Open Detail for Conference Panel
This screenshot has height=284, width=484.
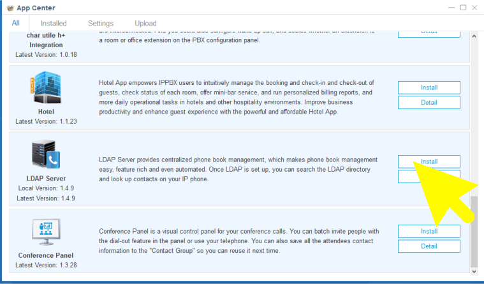pyautogui.click(x=429, y=246)
